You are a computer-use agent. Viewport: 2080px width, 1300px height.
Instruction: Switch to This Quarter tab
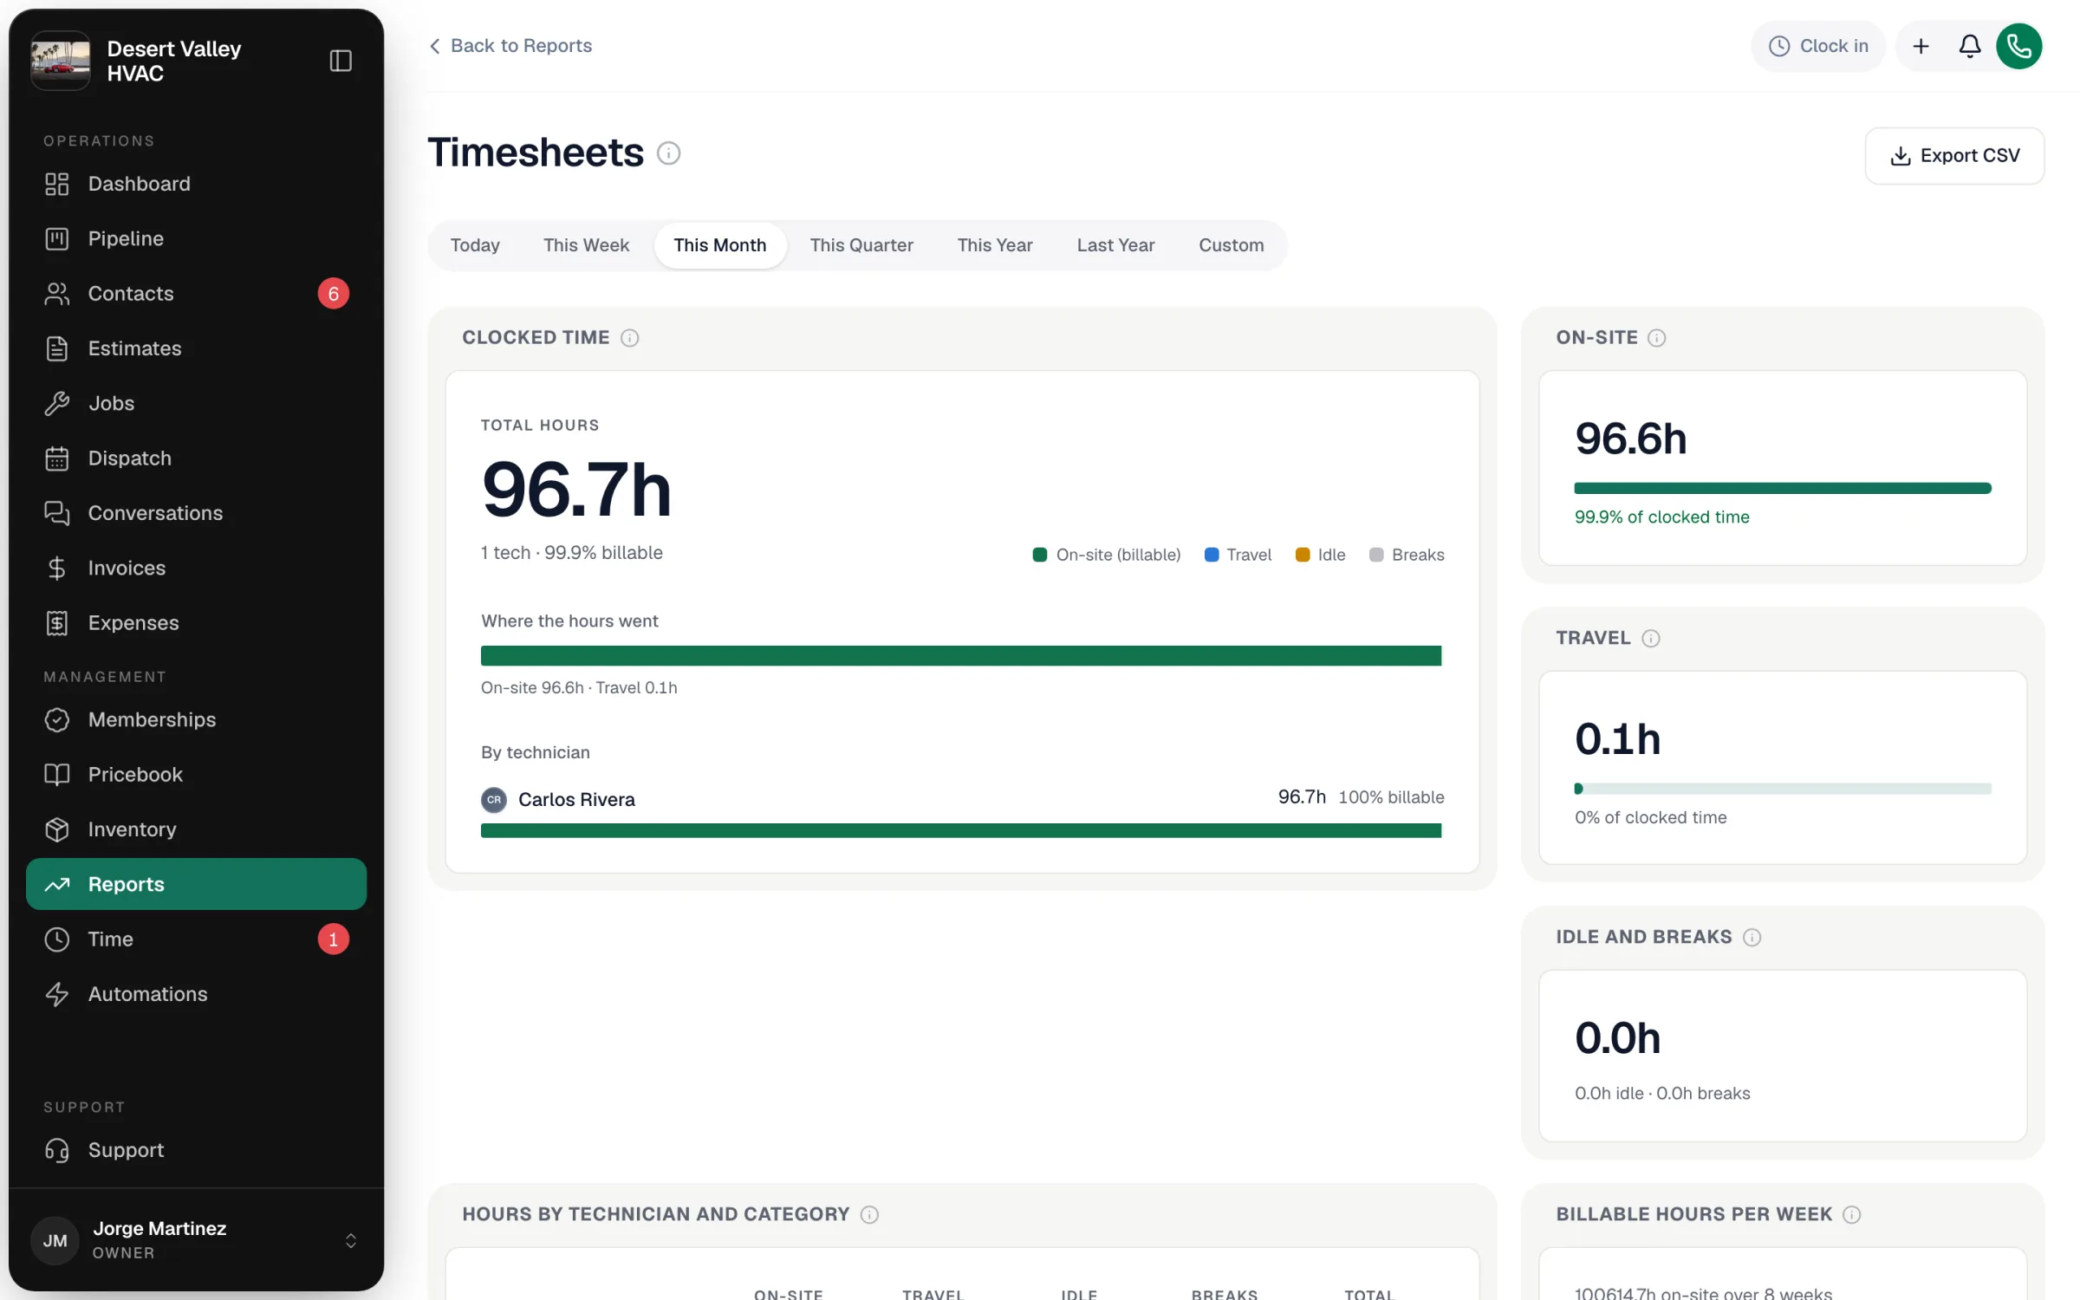tap(861, 245)
